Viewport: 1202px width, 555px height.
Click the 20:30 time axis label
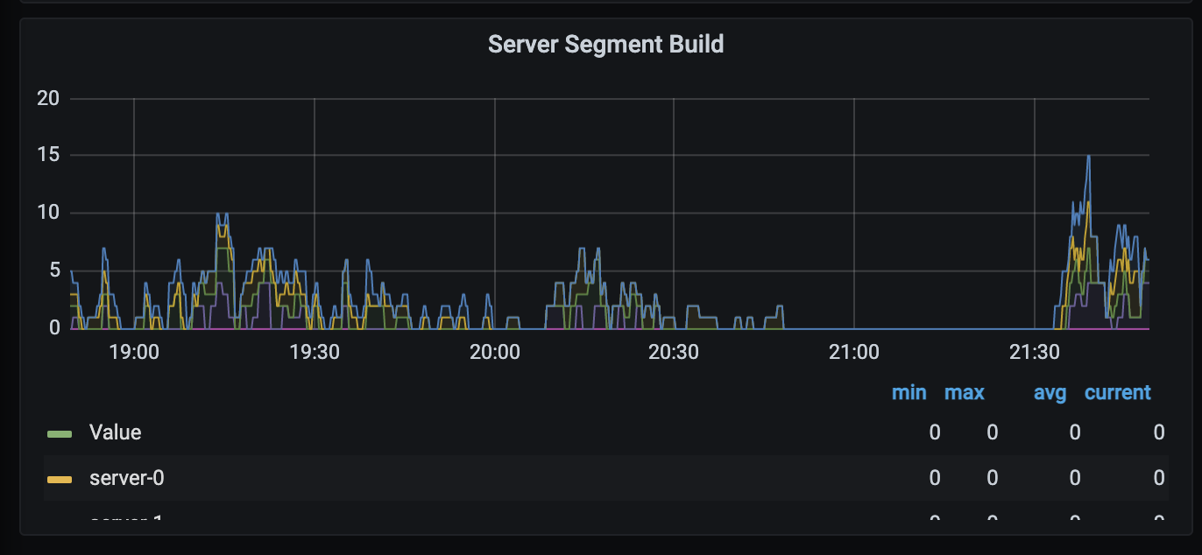click(x=674, y=353)
